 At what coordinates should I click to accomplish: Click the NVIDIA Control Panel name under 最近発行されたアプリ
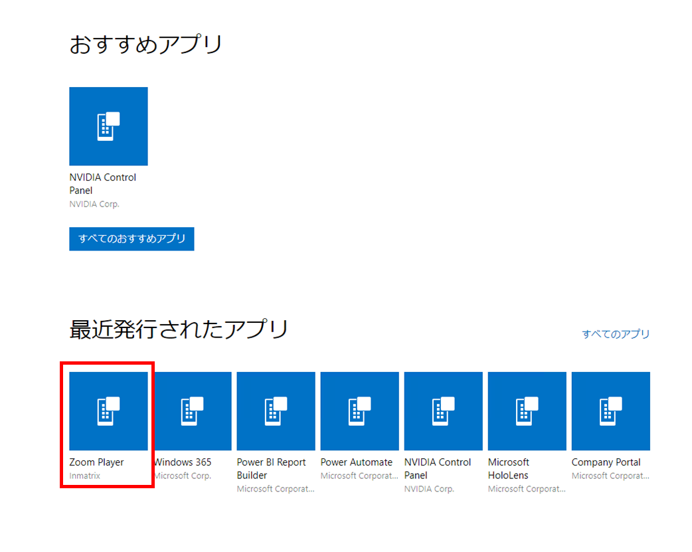click(438, 468)
